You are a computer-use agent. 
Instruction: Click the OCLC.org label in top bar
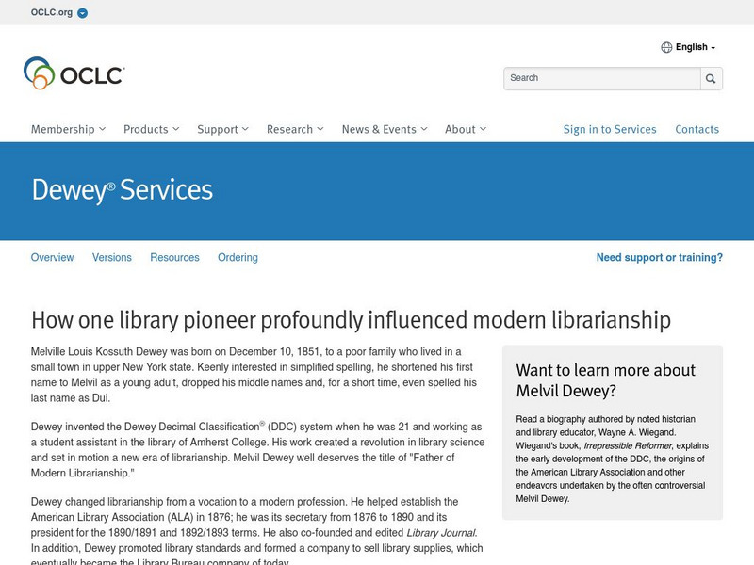point(52,12)
